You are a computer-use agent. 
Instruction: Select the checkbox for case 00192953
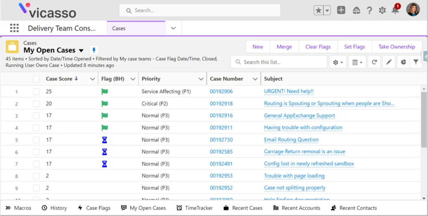point(36,176)
